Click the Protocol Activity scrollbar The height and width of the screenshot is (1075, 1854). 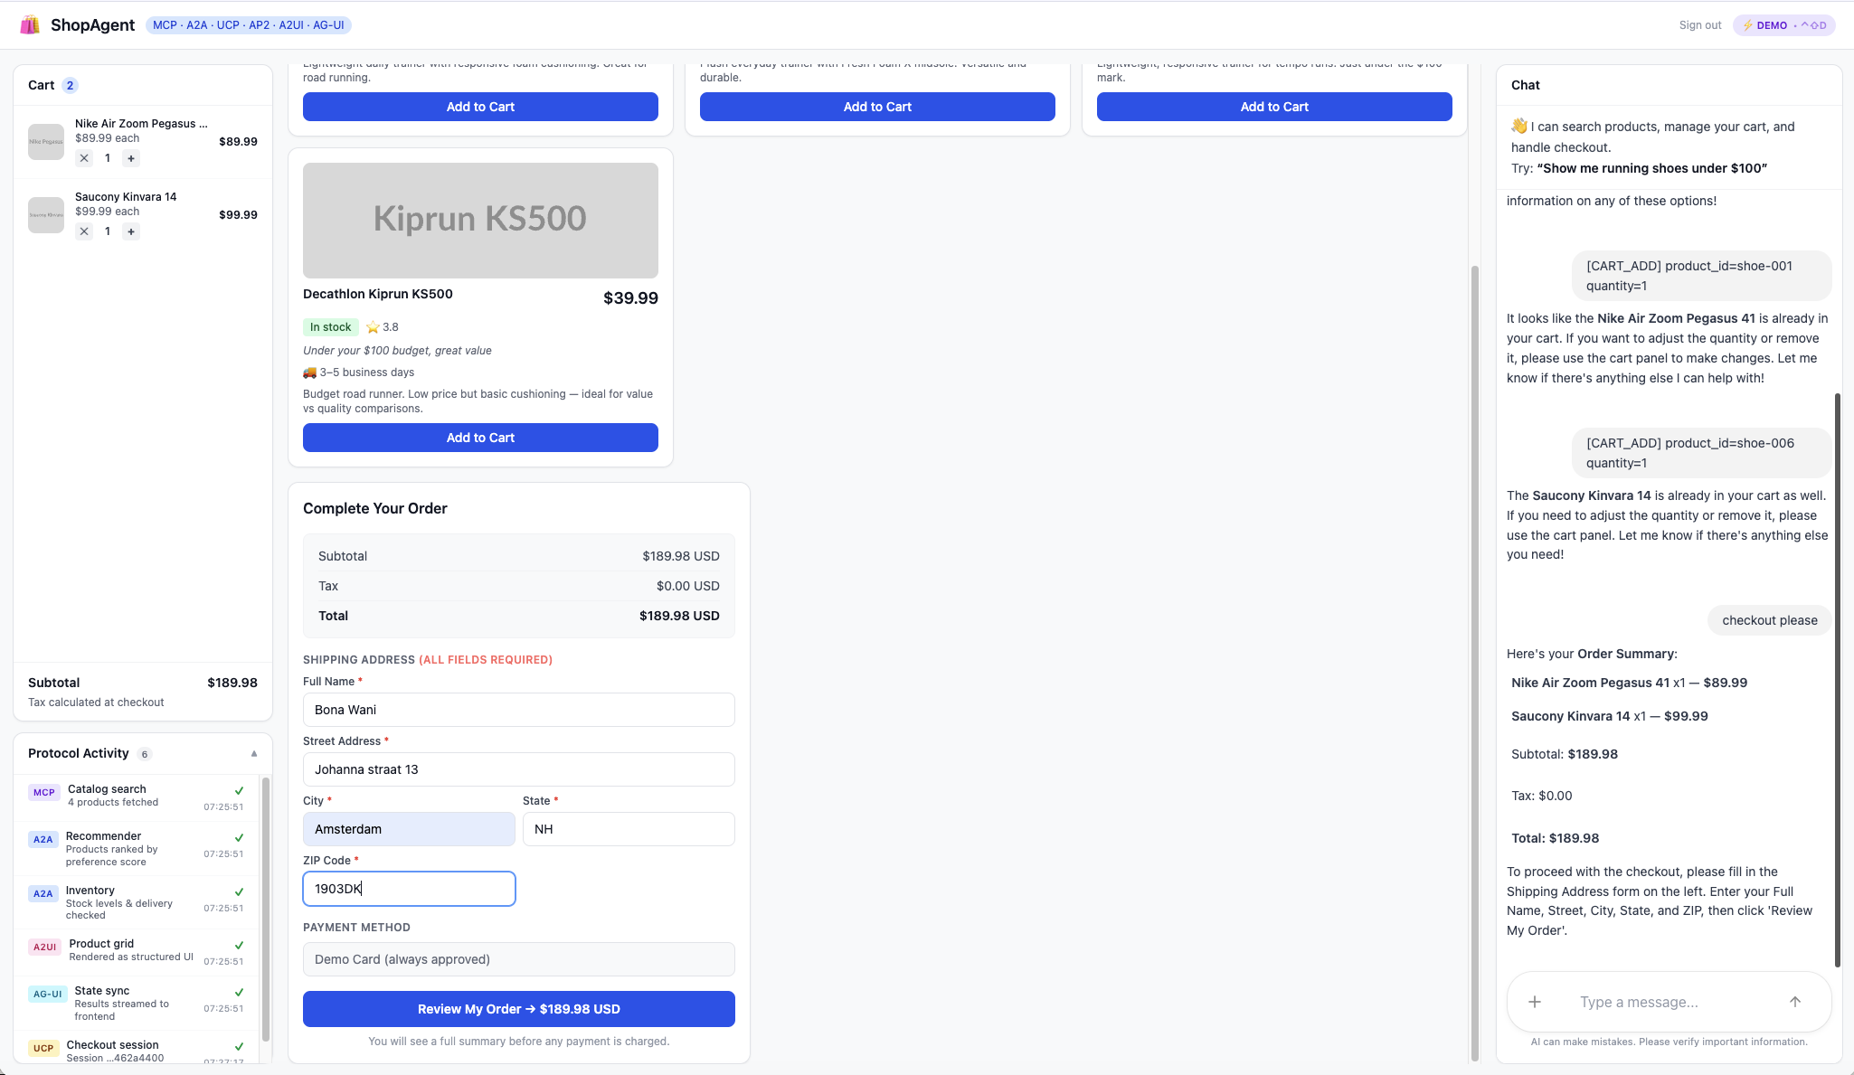pos(267,904)
